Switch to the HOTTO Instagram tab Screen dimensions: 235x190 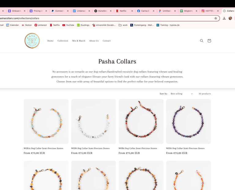pos(208,11)
